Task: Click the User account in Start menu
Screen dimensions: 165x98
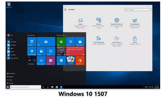Action: tap(10, 35)
